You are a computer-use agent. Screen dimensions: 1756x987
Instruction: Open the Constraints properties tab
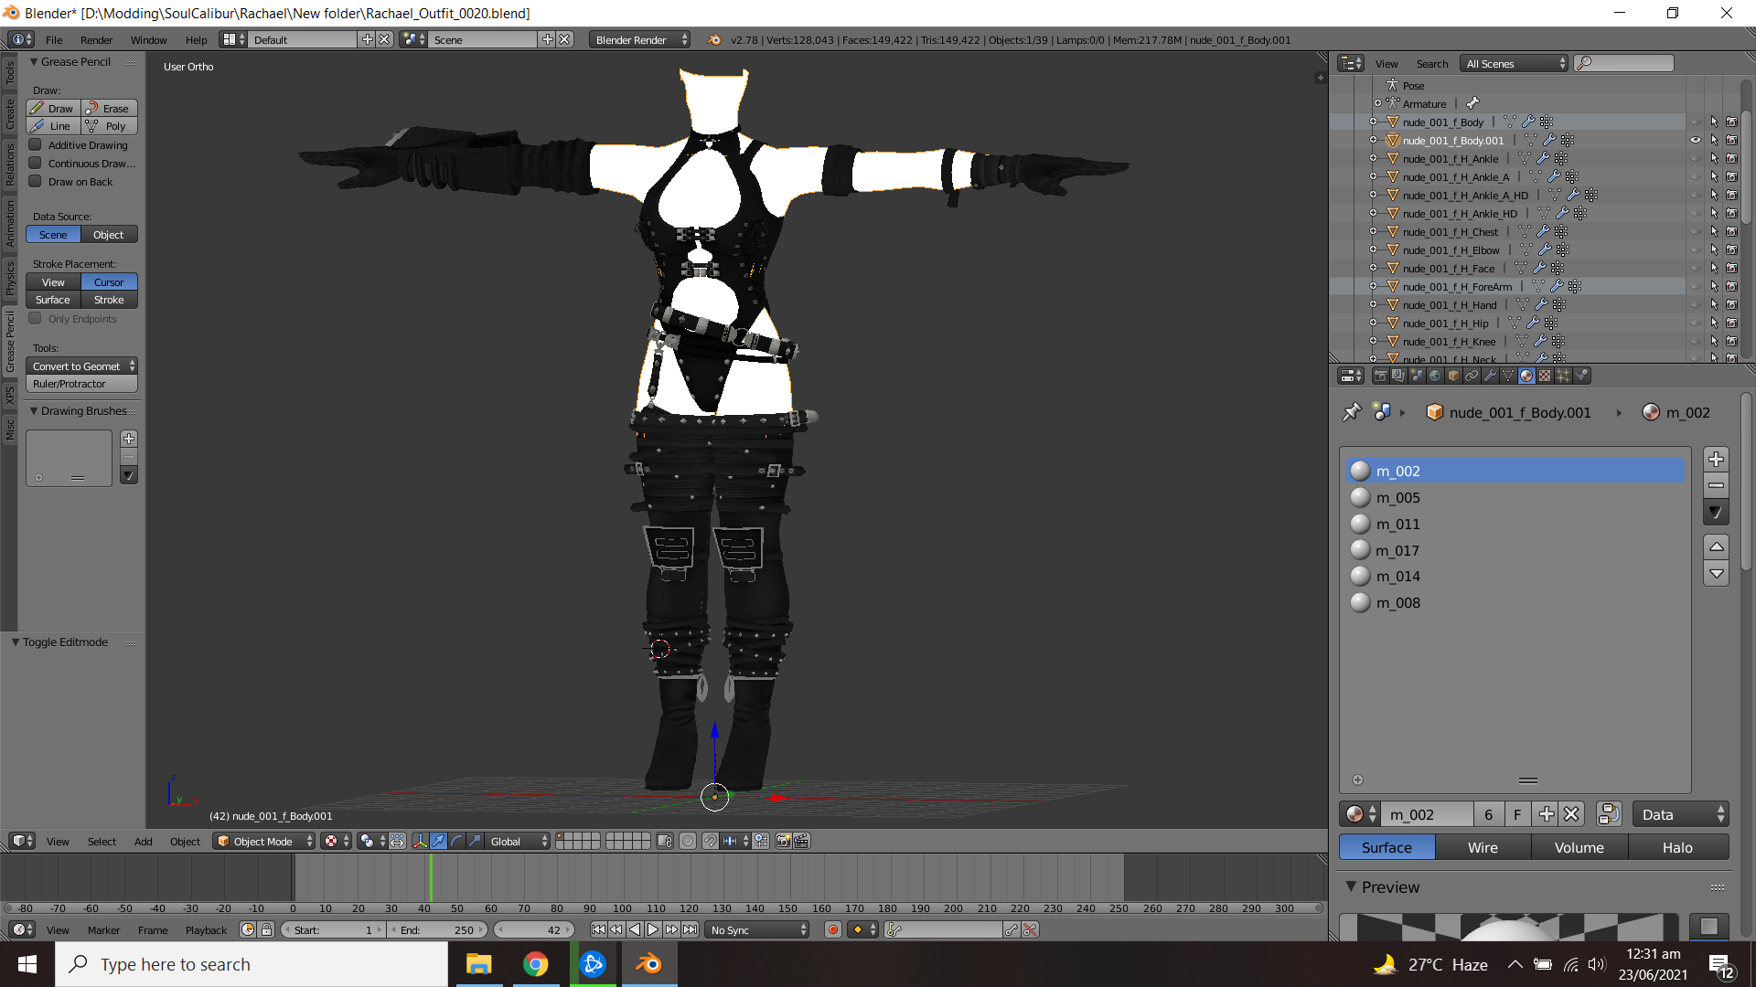pyautogui.click(x=1472, y=376)
